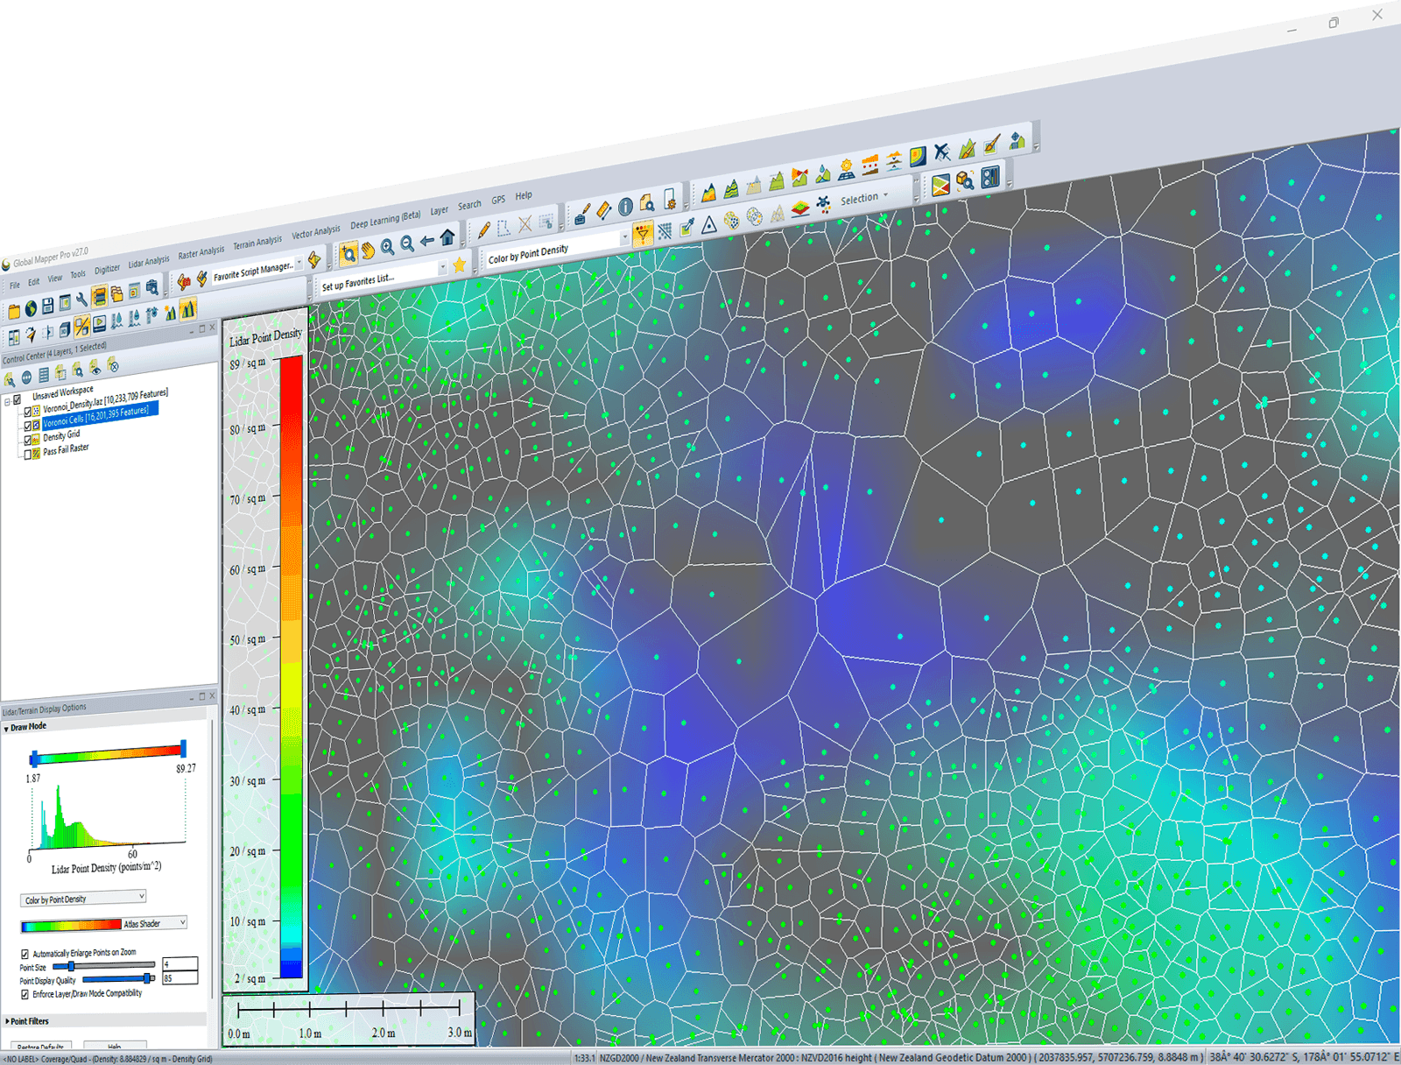This screenshot has height=1065, width=1401.
Task: Adjust the Point Display Quality slider
Action: click(x=146, y=977)
